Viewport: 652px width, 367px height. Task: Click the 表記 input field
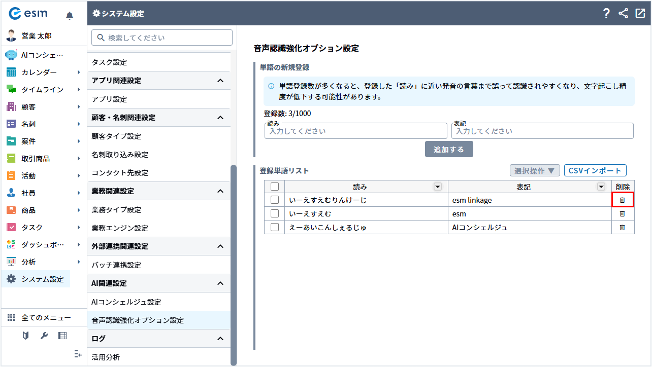(x=542, y=131)
